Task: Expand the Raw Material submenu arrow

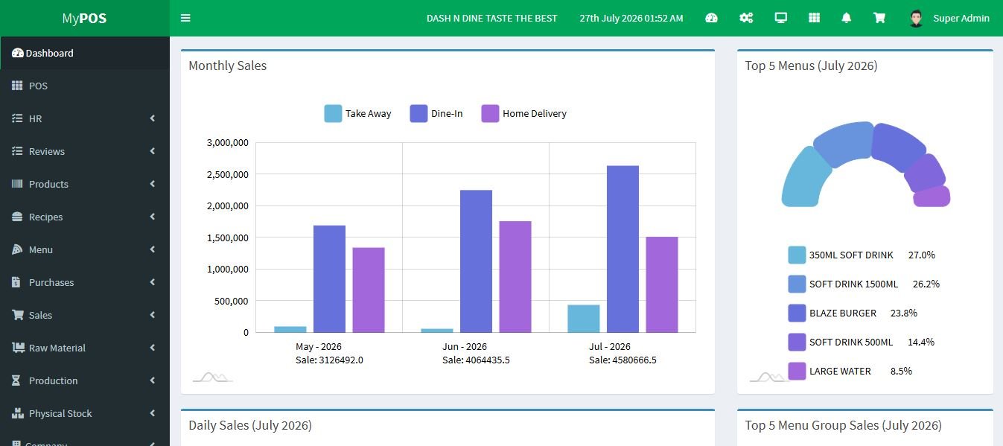Action: [x=152, y=348]
